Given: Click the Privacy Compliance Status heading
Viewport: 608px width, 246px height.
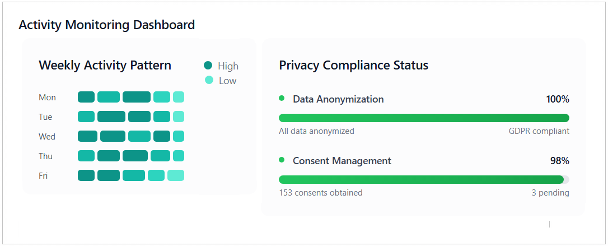Looking at the screenshot, I should (354, 66).
